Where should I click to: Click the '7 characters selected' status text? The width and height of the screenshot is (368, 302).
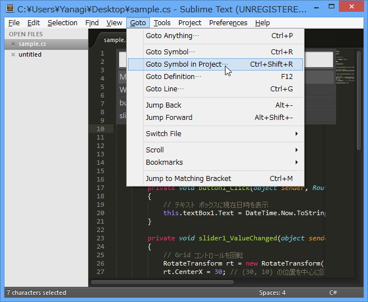coord(36,292)
